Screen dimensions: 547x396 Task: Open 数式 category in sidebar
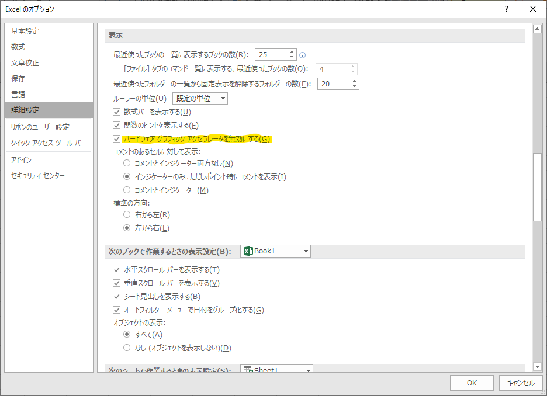(18, 47)
